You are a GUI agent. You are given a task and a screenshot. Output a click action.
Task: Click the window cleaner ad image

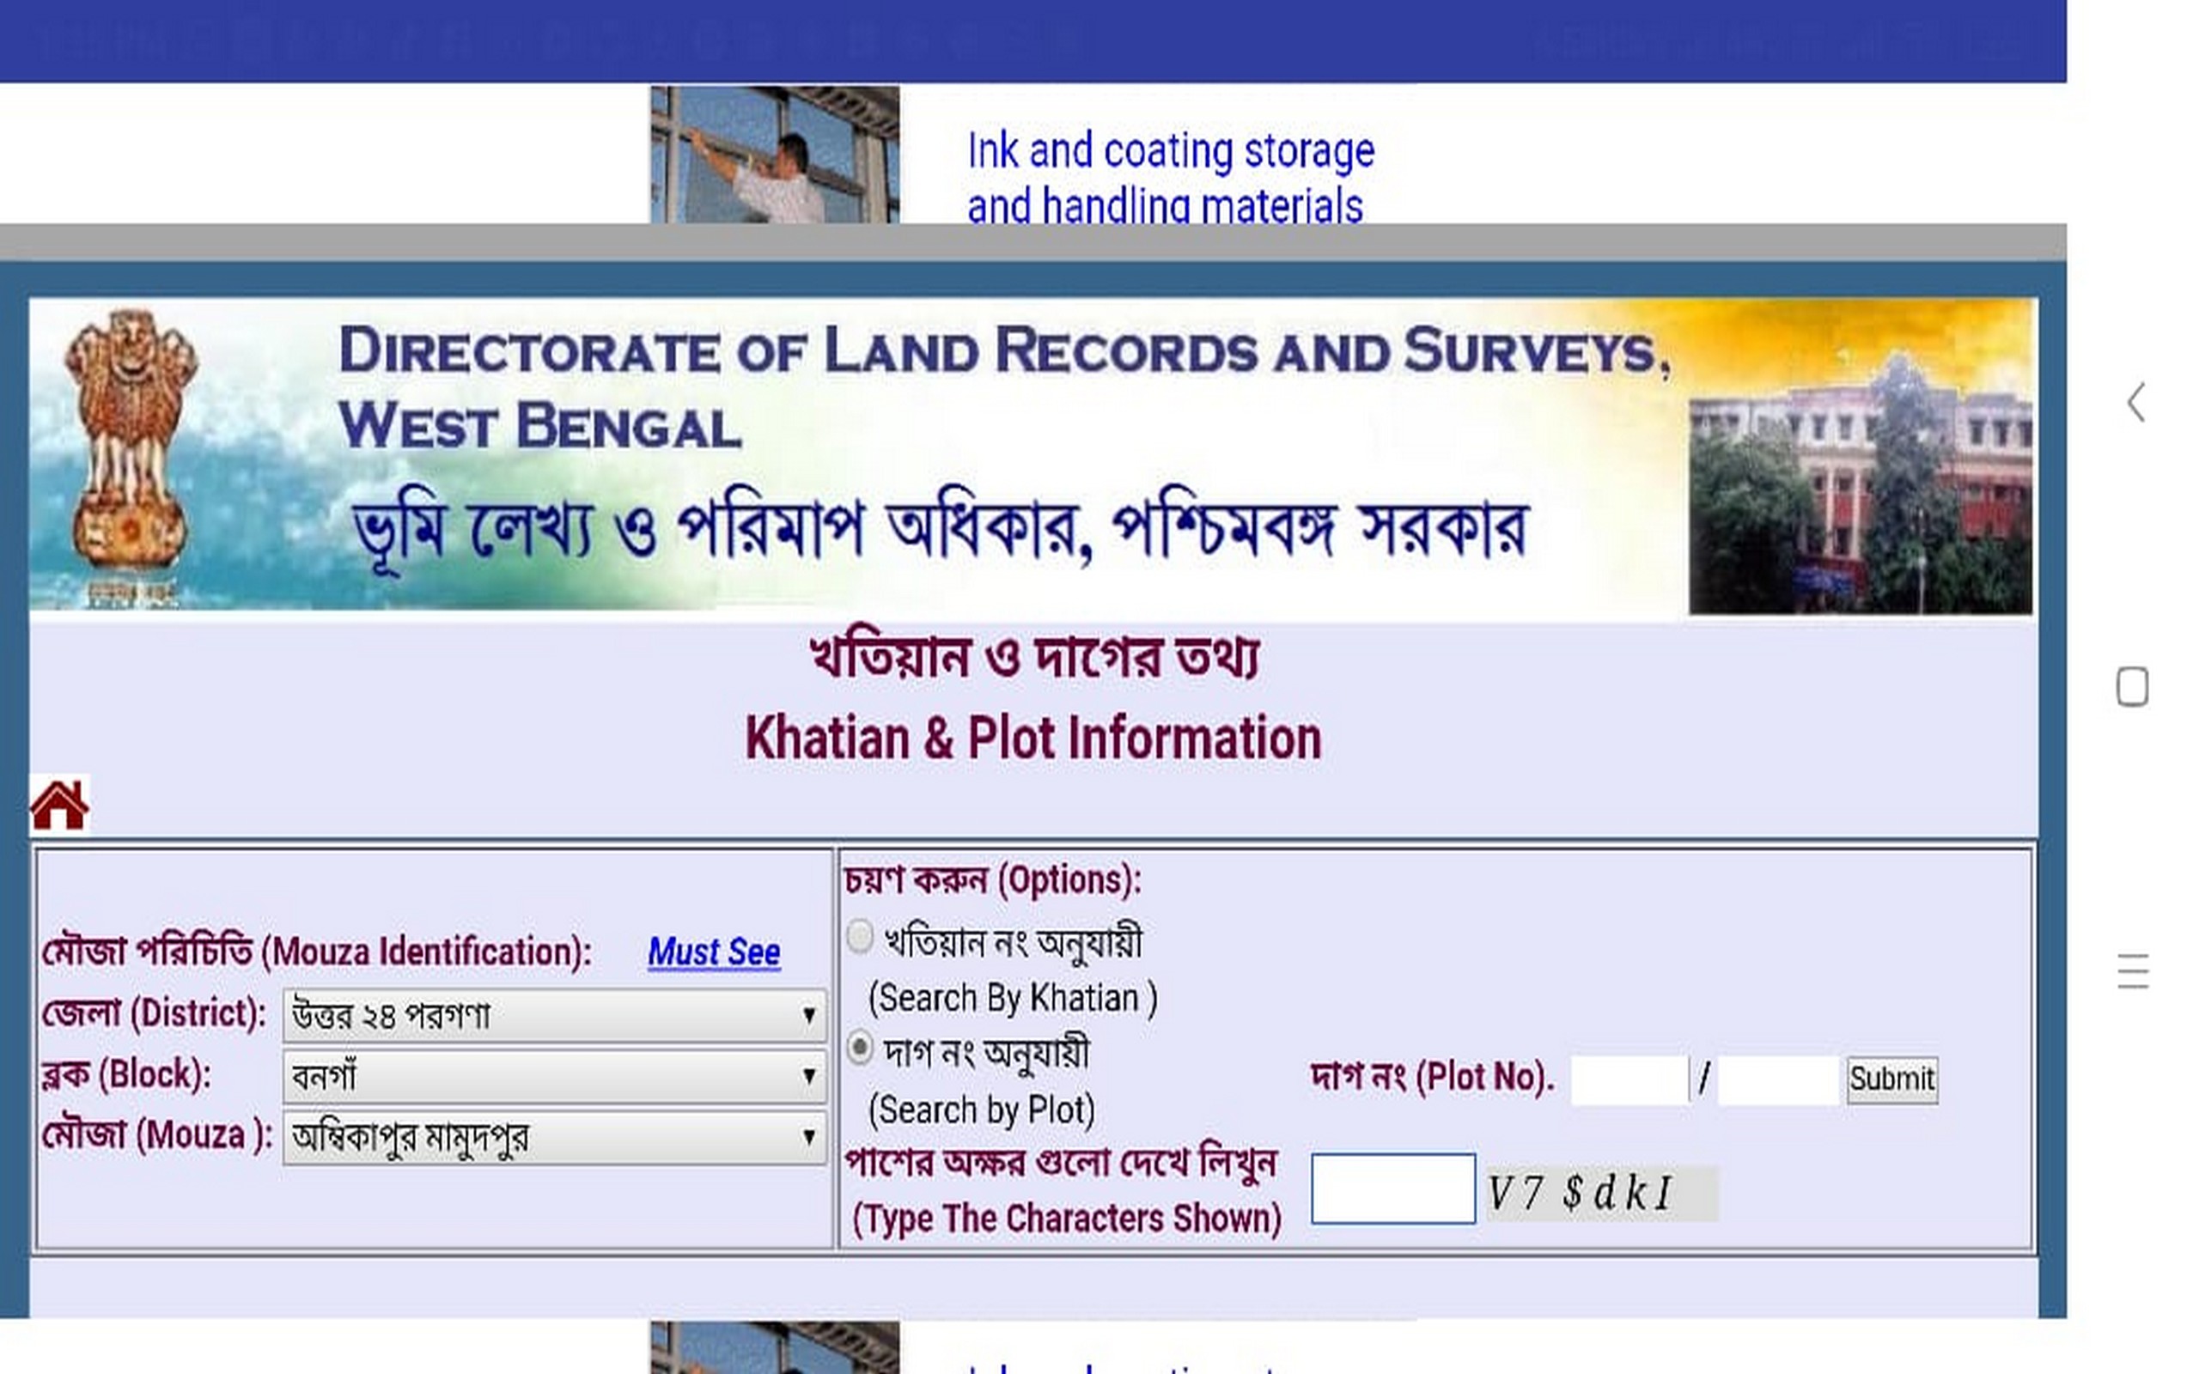coord(774,155)
